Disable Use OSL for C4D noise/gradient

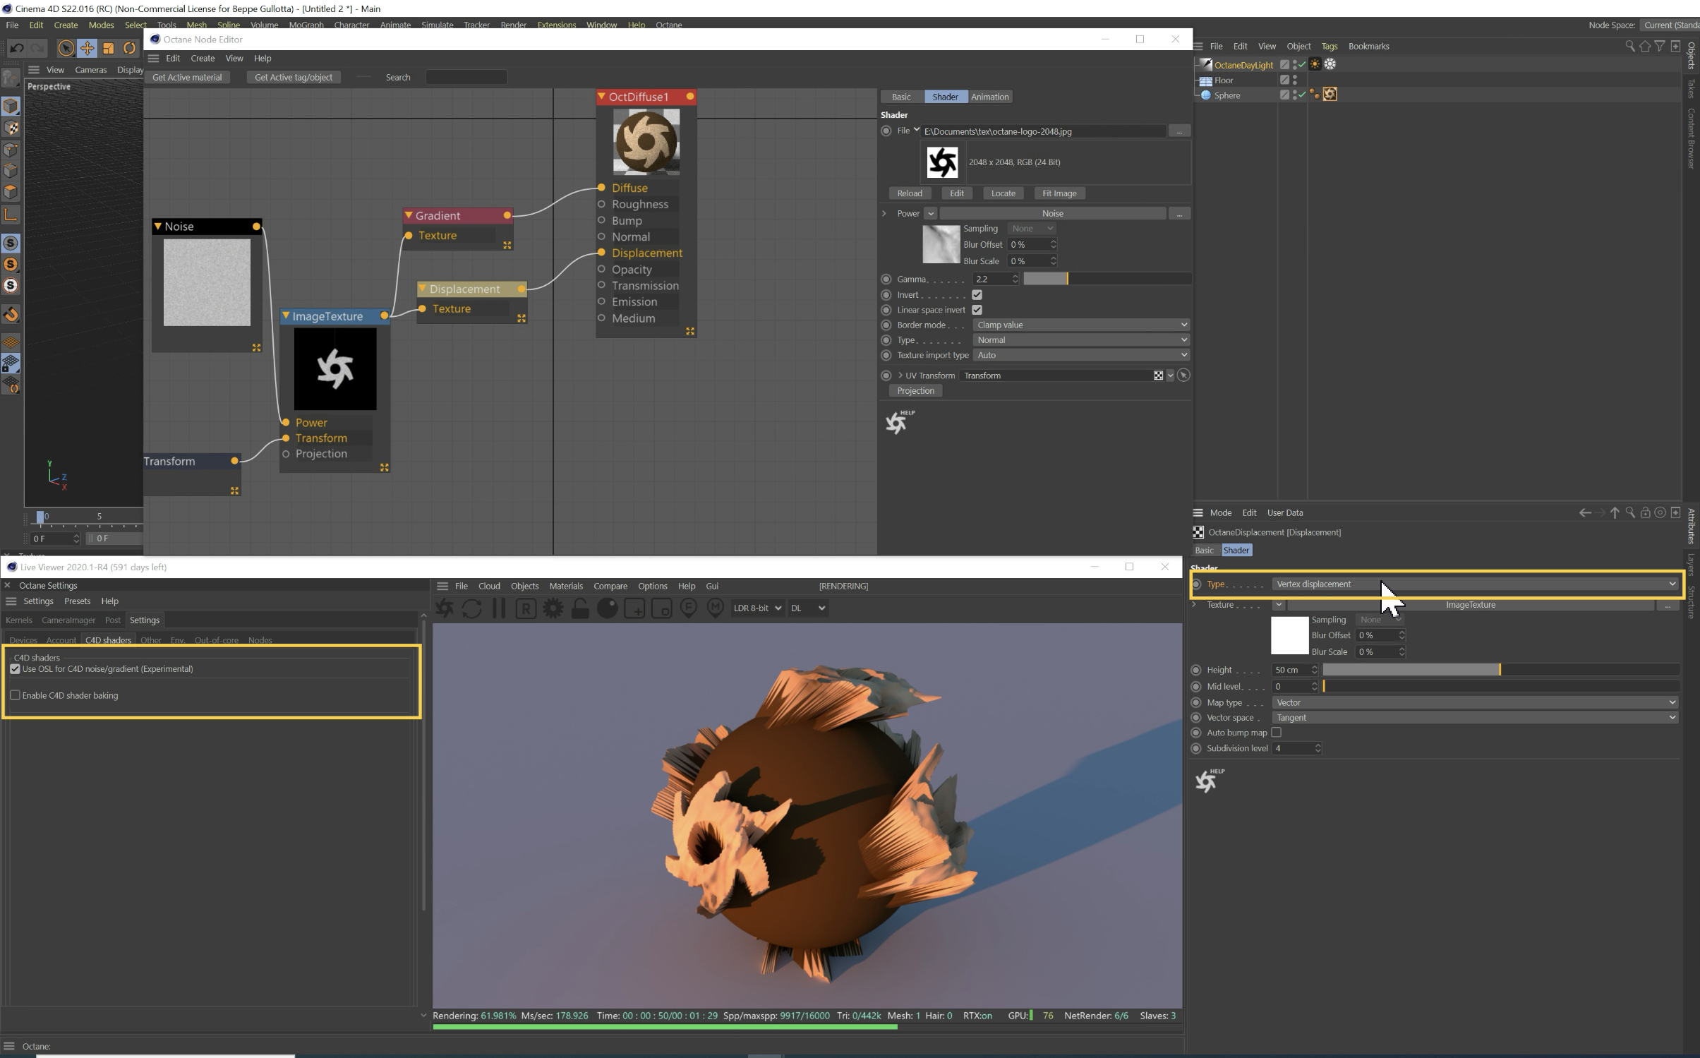point(15,669)
